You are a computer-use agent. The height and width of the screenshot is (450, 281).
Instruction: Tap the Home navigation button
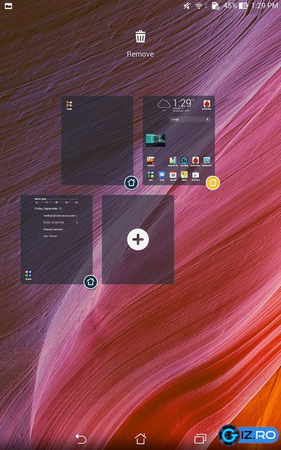[x=140, y=438]
